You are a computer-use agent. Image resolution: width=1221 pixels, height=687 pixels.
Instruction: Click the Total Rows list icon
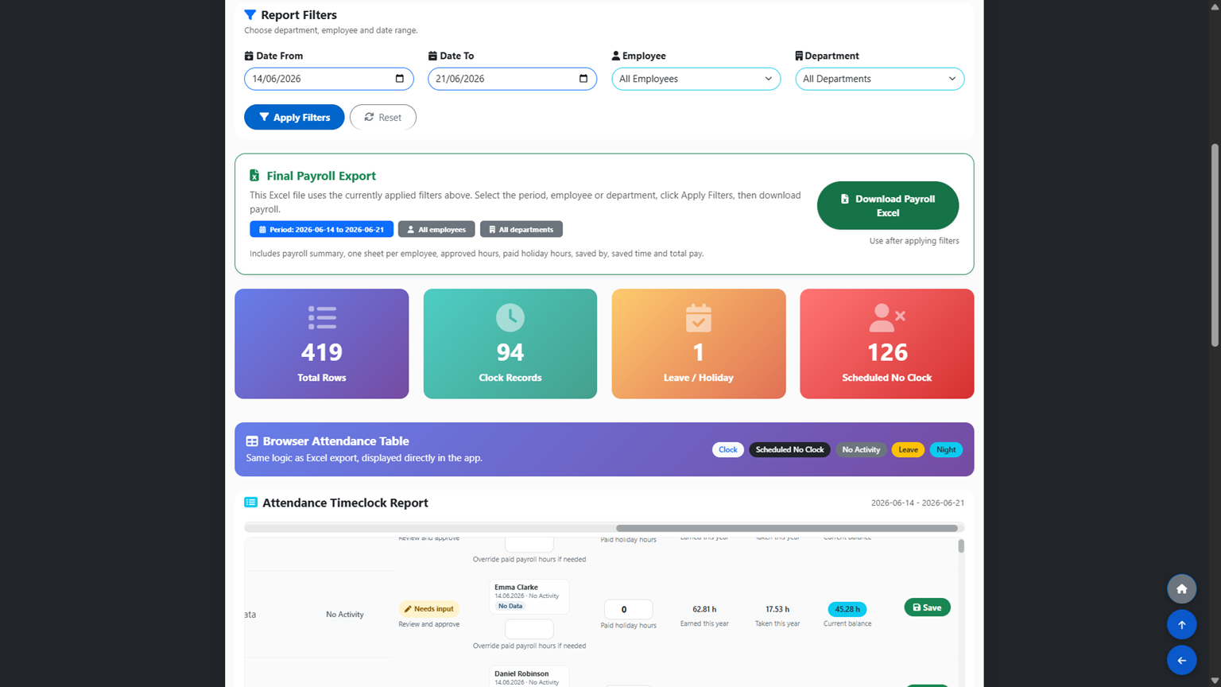(322, 318)
